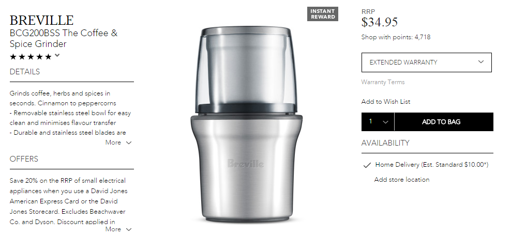Select the Details section heading
Image resolution: width=511 pixels, height=237 pixels.
(x=25, y=72)
